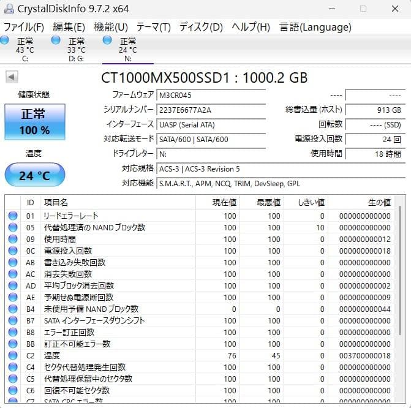Click the disk title CT1000MX500SSD1 : 1000.2 GB
This screenshot has width=411, height=408.
coord(204,77)
